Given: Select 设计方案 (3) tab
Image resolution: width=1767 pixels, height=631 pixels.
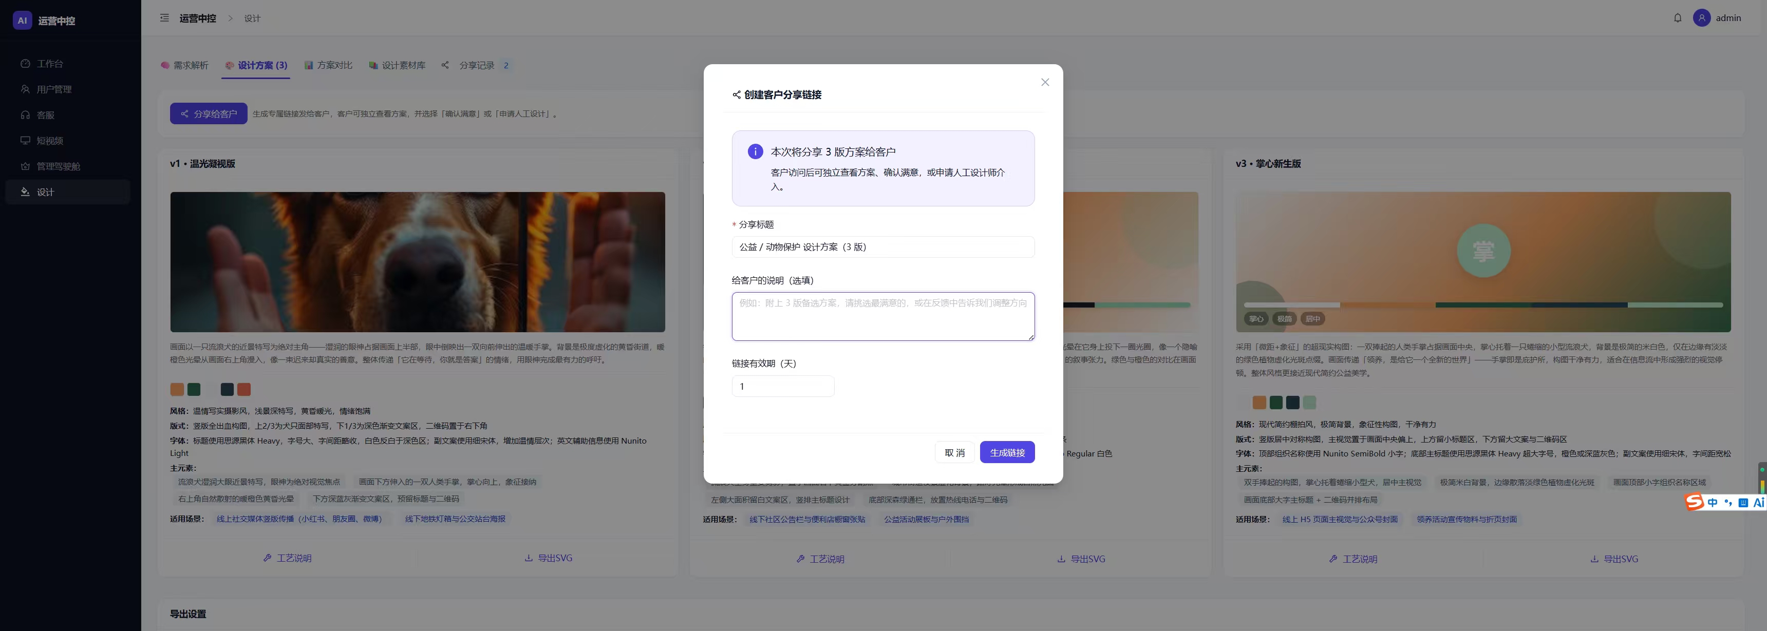Looking at the screenshot, I should click(256, 65).
